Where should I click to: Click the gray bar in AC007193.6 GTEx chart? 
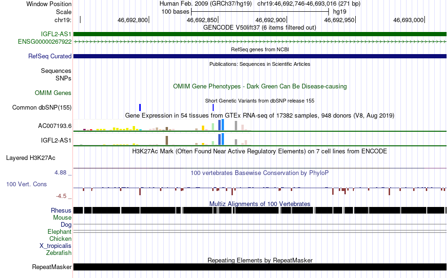(x=236, y=126)
